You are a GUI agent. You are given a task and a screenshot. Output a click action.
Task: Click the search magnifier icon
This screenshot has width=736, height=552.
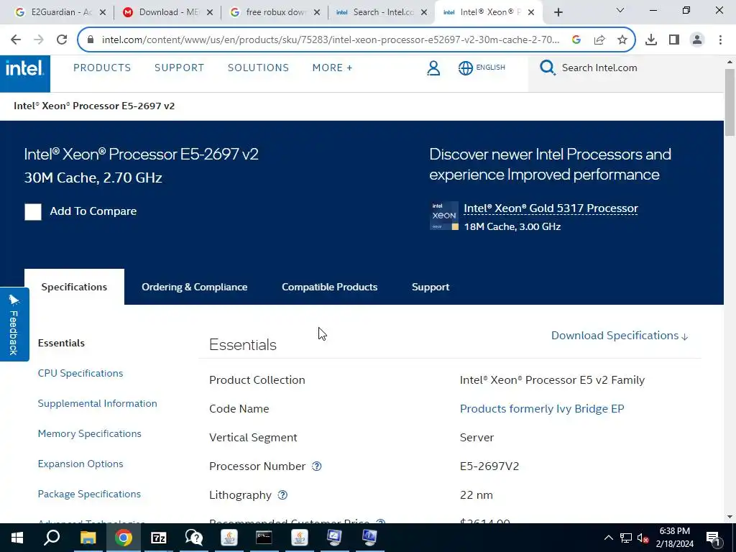[547, 68]
